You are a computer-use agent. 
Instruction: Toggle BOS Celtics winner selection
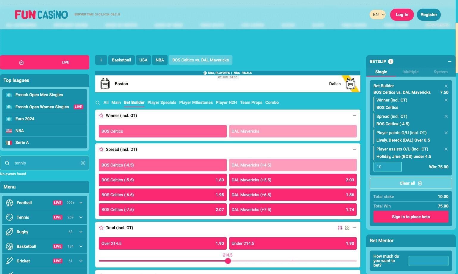pyautogui.click(x=162, y=131)
